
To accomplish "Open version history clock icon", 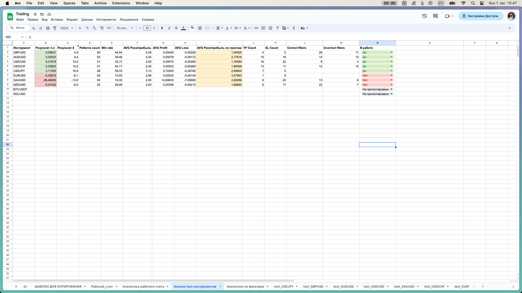I will coord(424,16).
